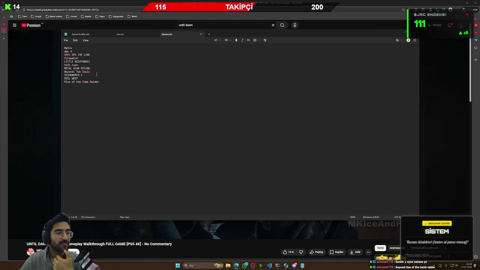Open the YouTube hamburger guide menu
Viewport: 480px width, 270px height.
pyautogui.click(x=15, y=25)
